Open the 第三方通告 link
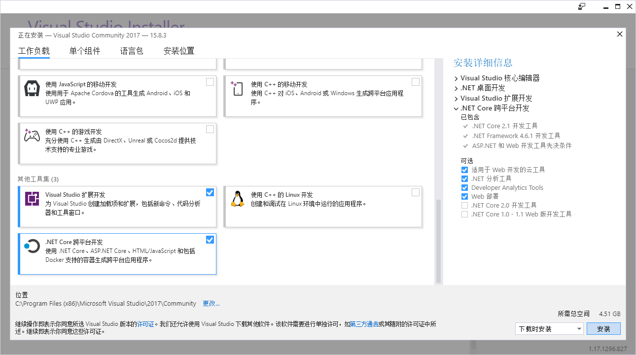636x355 pixels. [364, 324]
